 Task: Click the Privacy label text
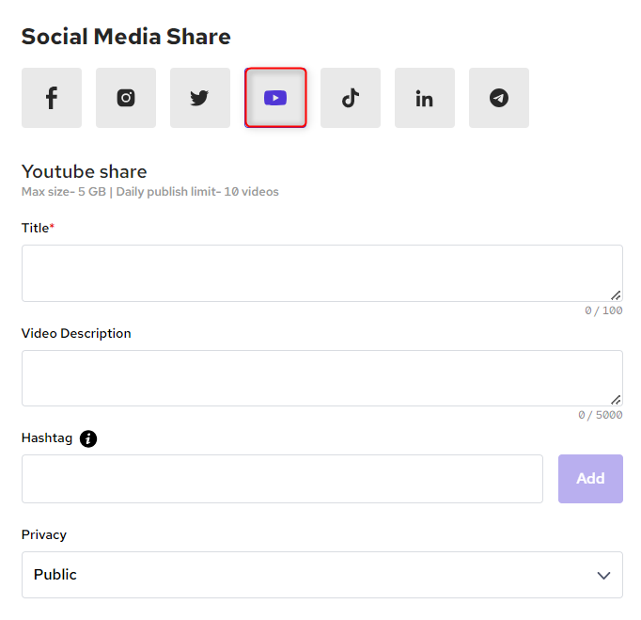click(44, 534)
